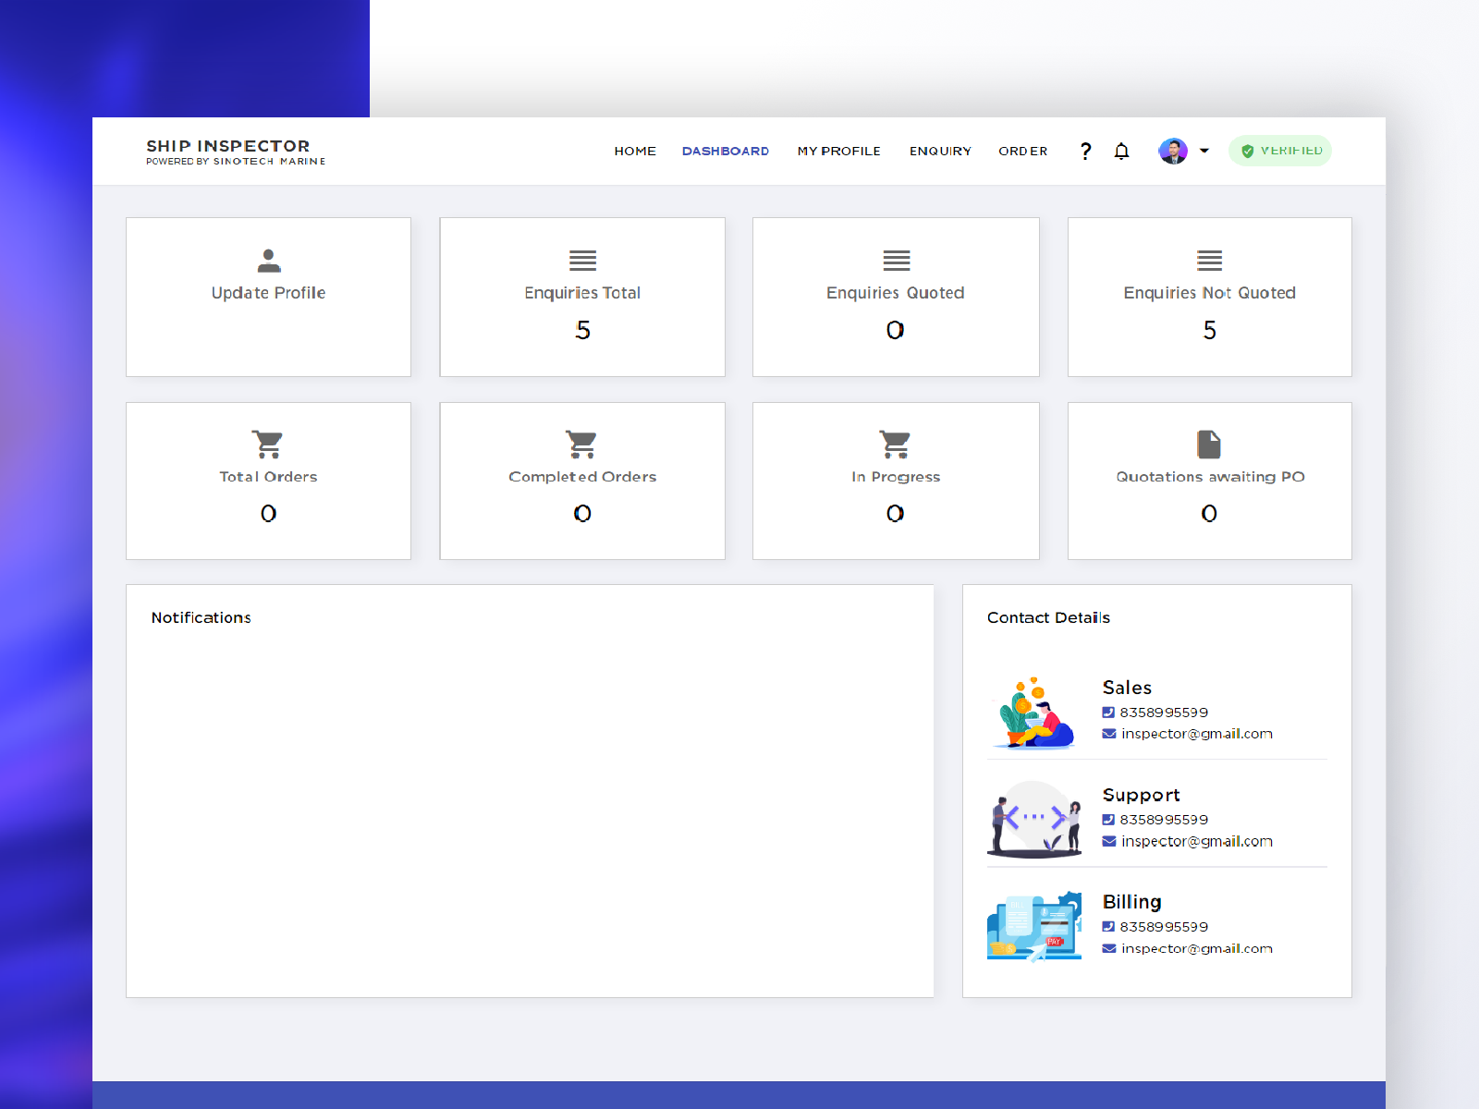
Task: Click the Ship Inspector logo
Action: [236, 152]
